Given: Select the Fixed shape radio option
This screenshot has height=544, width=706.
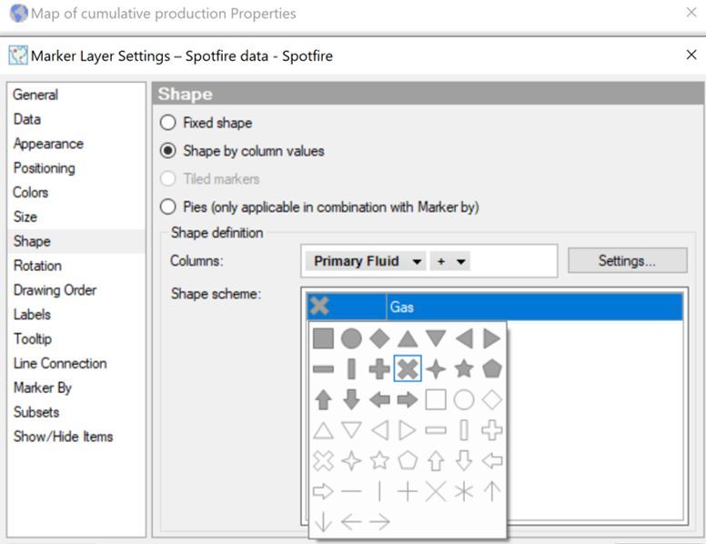Looking at the screenshot, I should pos(168,123).
